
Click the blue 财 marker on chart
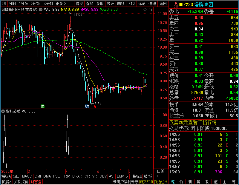click(87, 107)
